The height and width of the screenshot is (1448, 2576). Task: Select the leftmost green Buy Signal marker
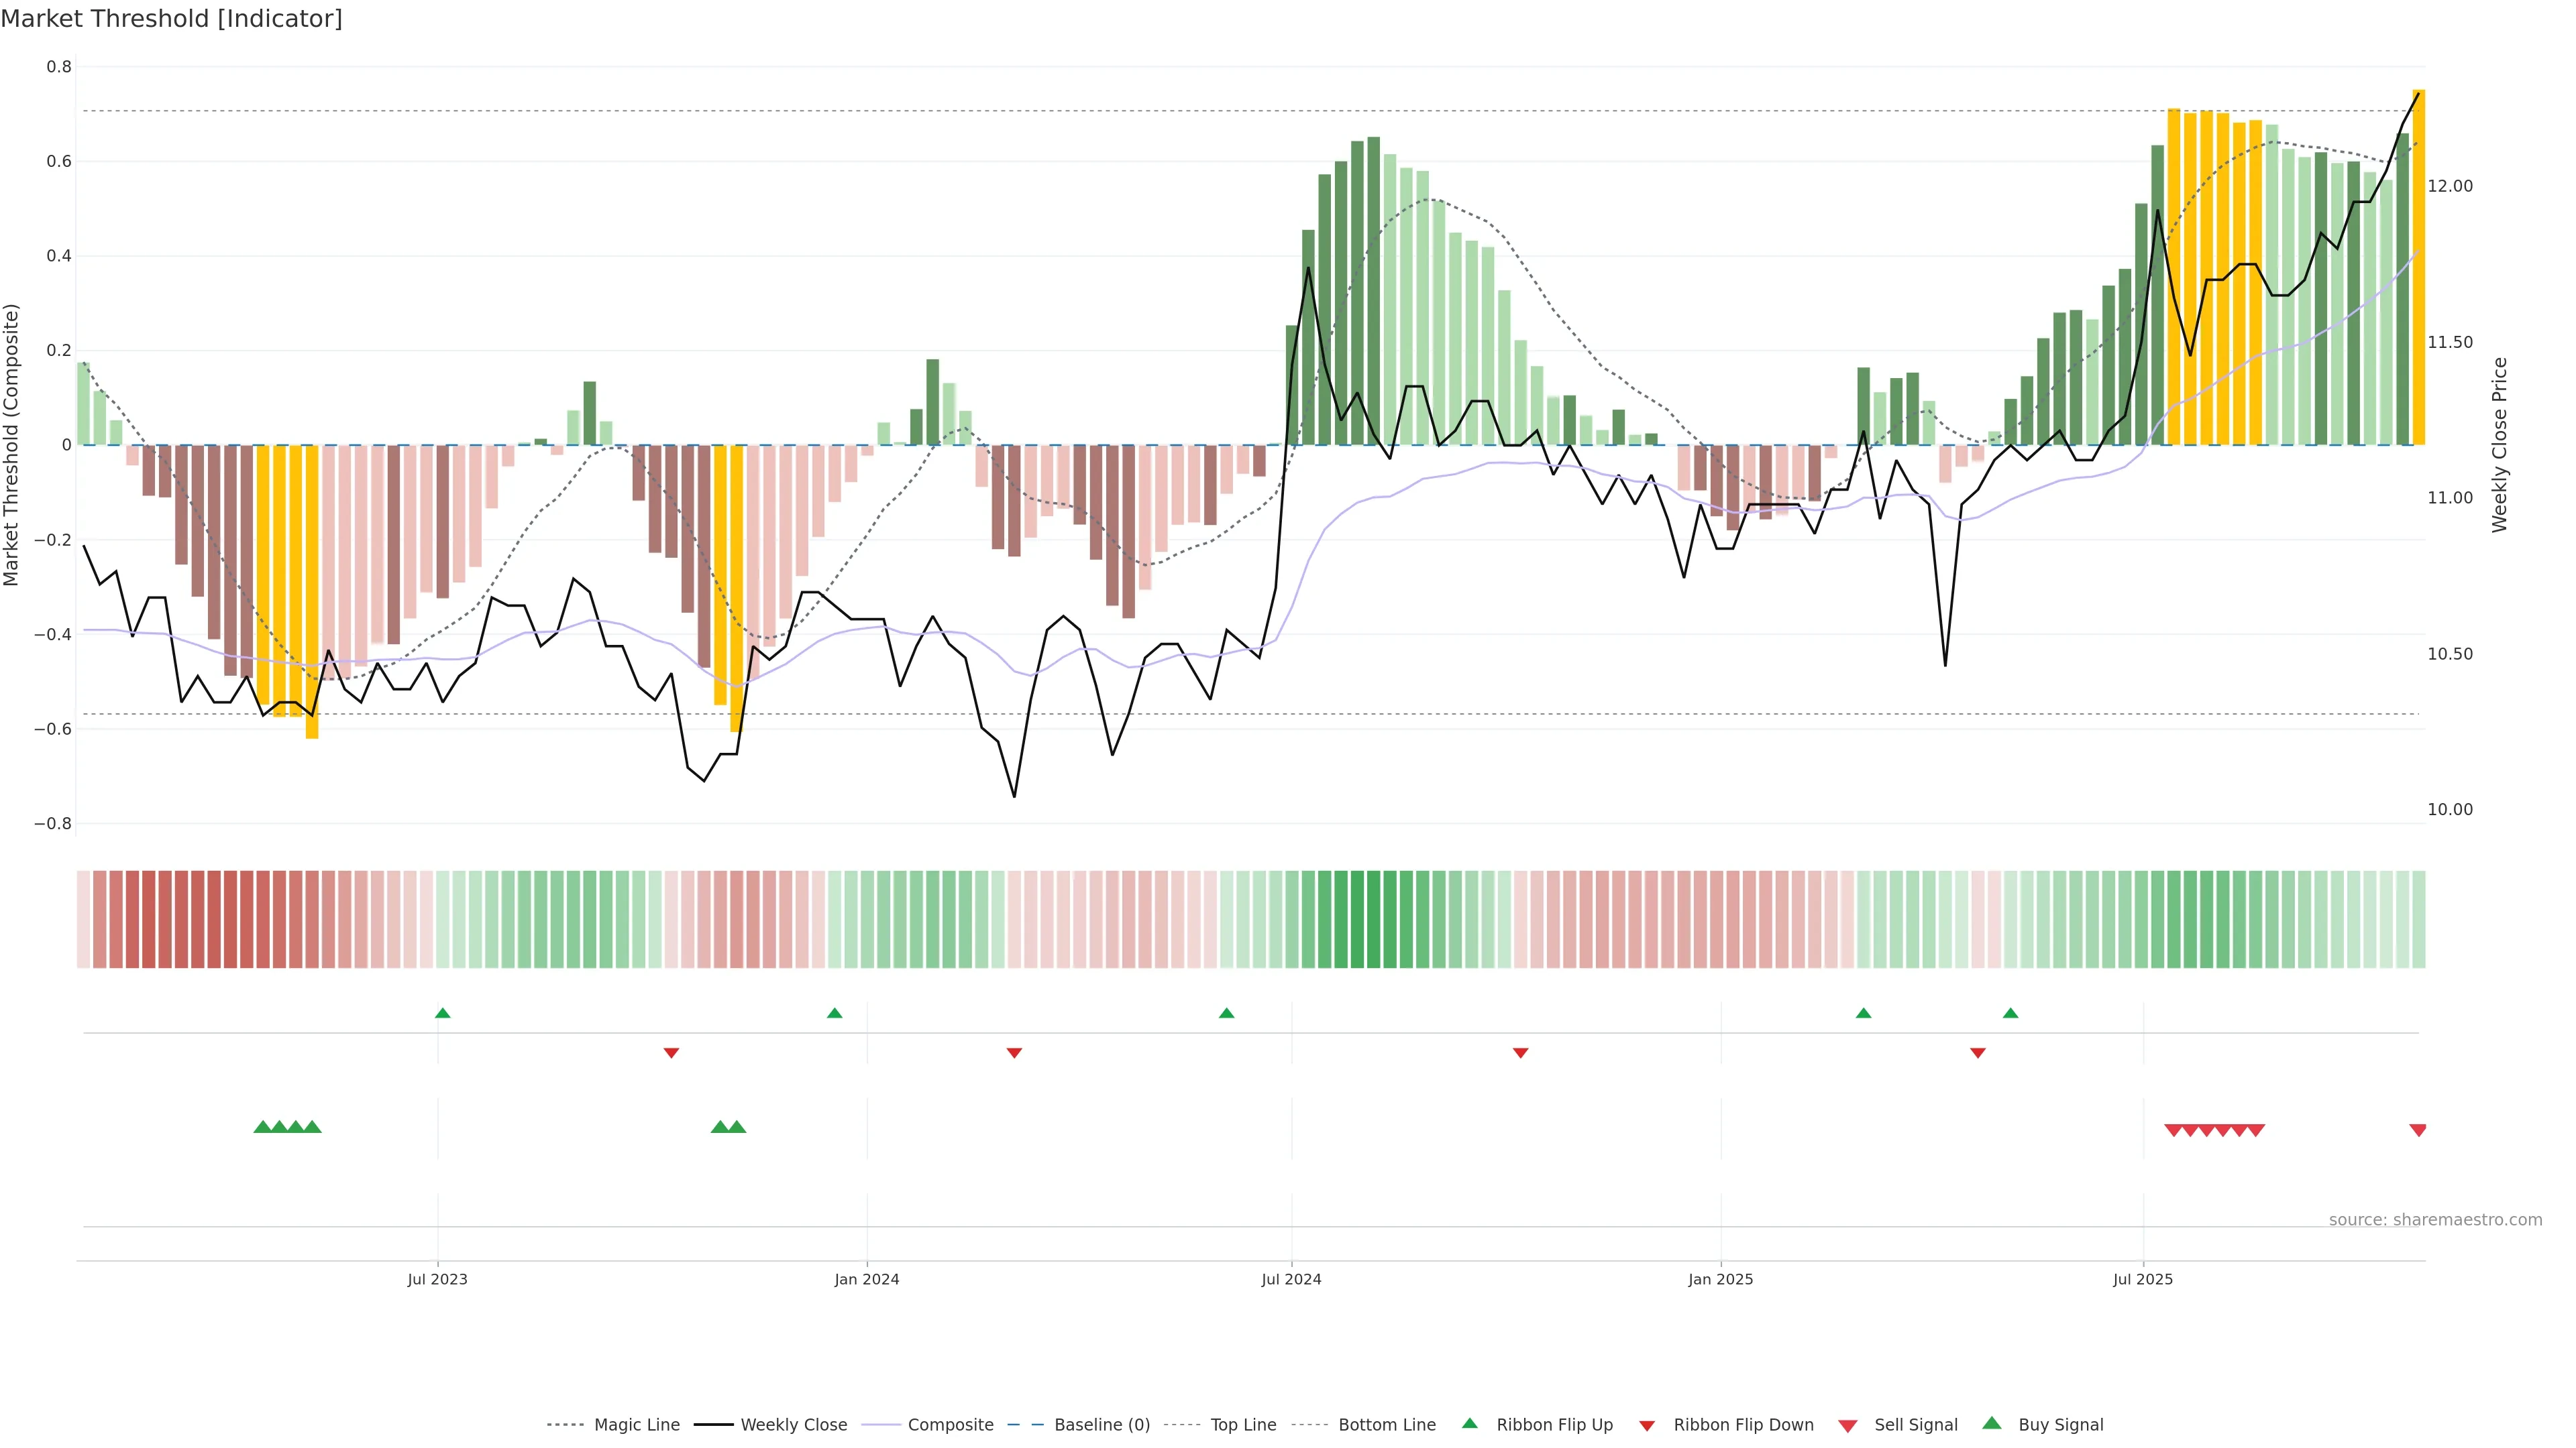click(x=262, y=1127)
